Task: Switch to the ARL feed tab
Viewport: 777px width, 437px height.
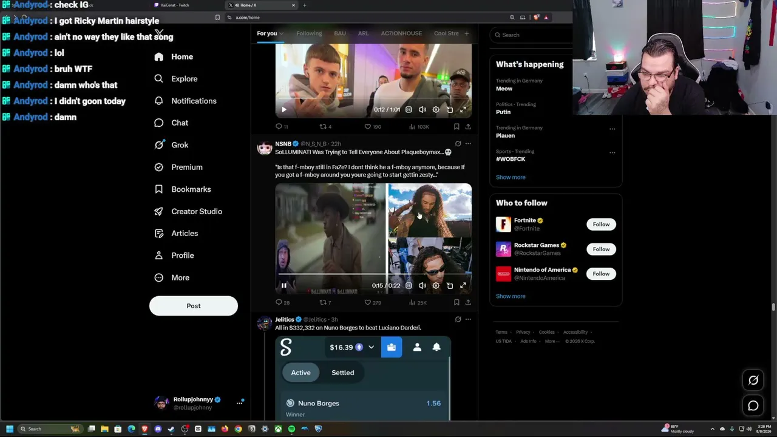Action: tap(363, 33)
